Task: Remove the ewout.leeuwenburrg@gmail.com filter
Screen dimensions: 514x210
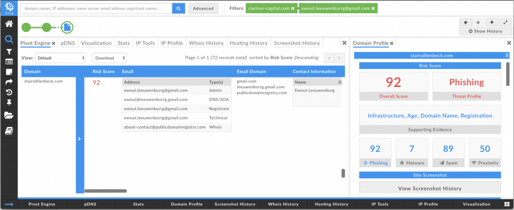Action: 373,9
